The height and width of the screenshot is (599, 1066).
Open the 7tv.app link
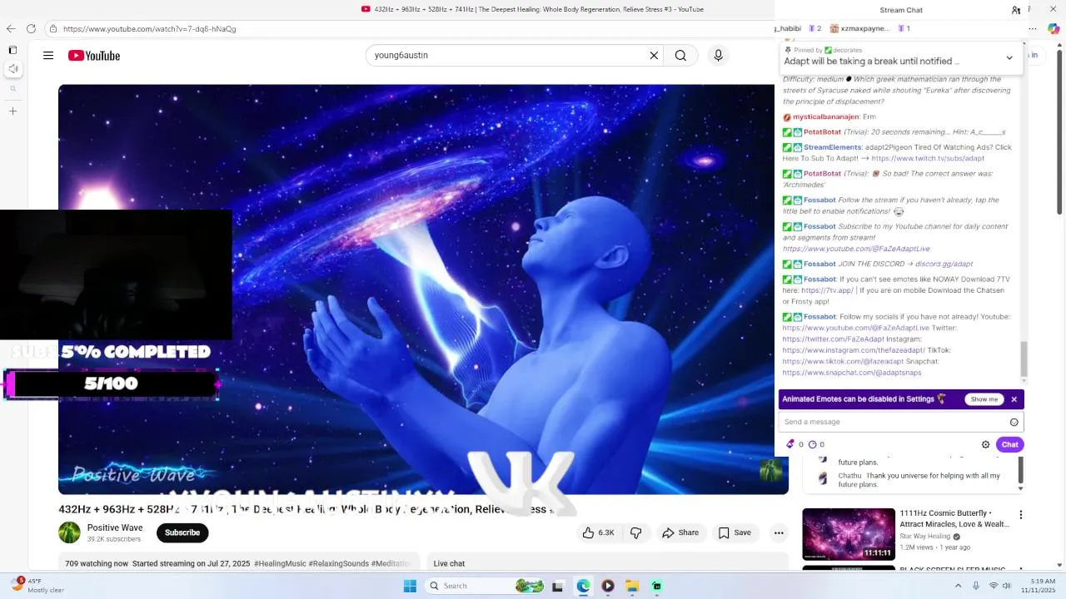click(828, 290)
